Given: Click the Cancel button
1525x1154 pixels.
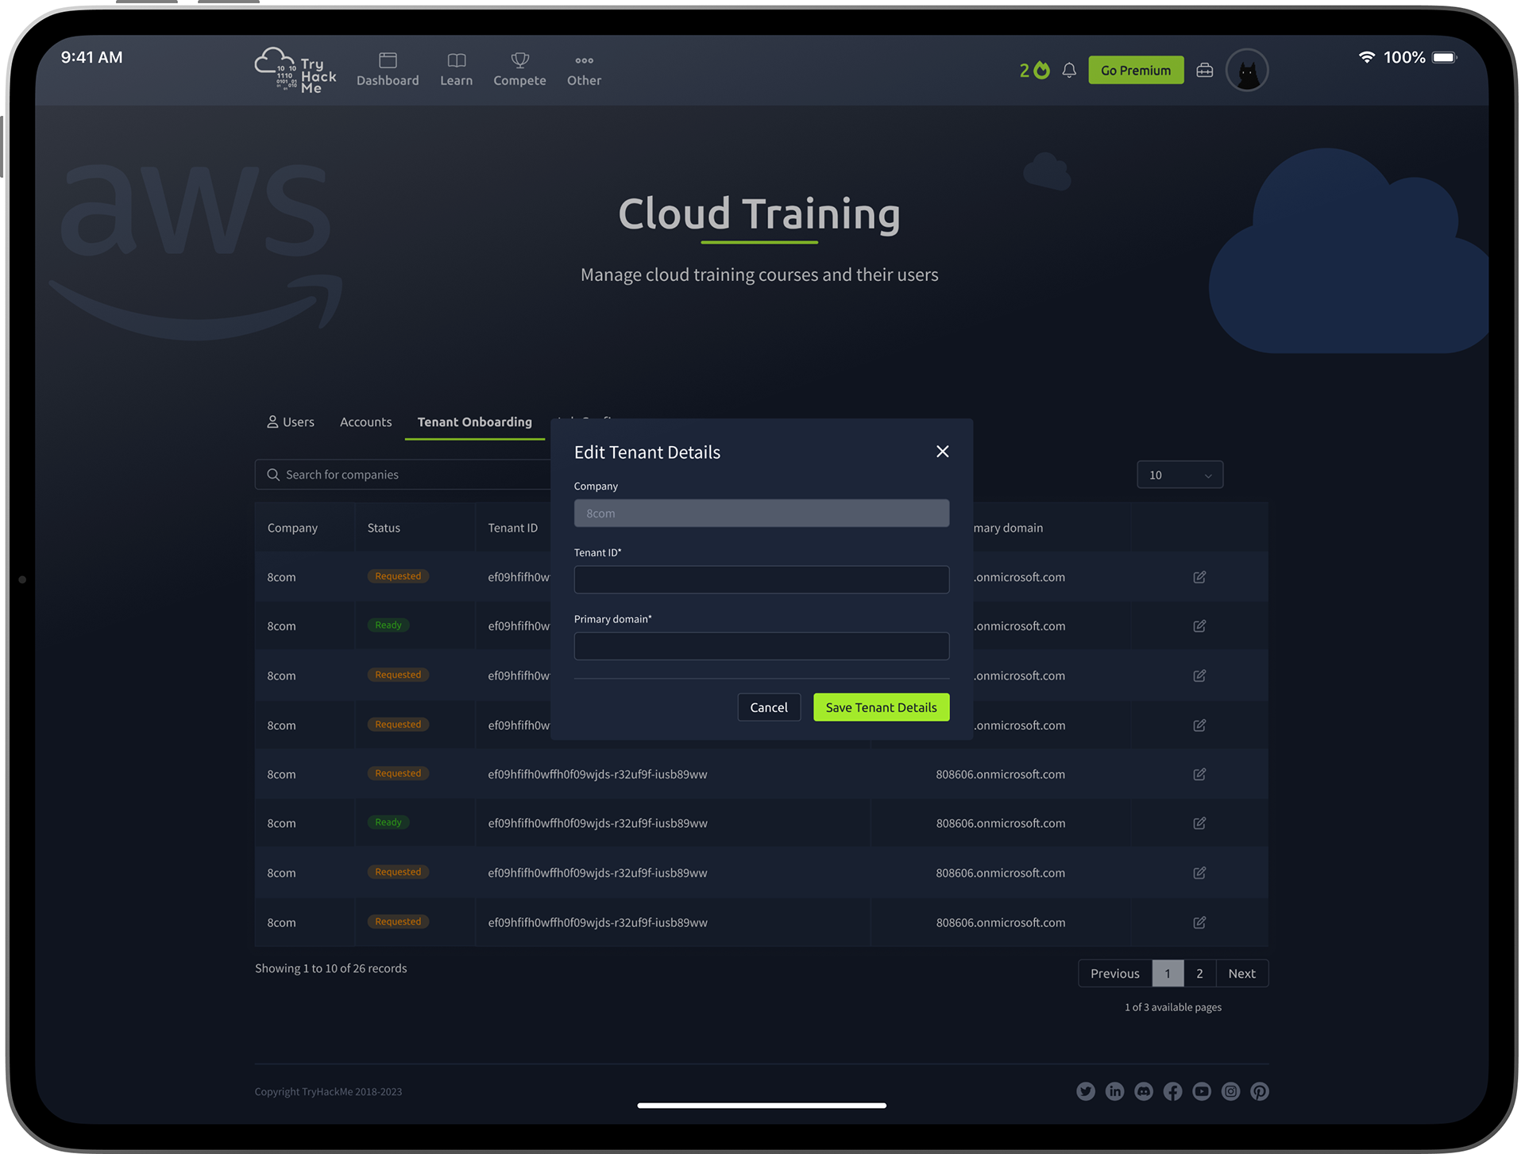Looking at the screenshot, I should pos(768,707).
